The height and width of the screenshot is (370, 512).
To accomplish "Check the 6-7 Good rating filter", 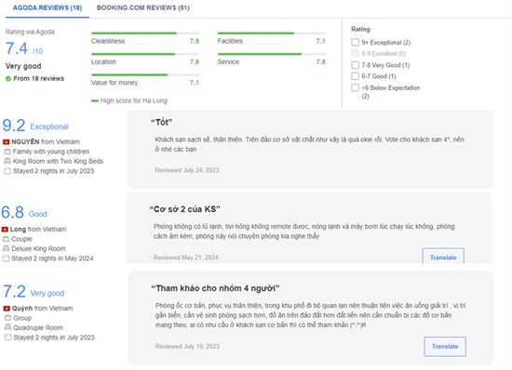I will 355,76.
